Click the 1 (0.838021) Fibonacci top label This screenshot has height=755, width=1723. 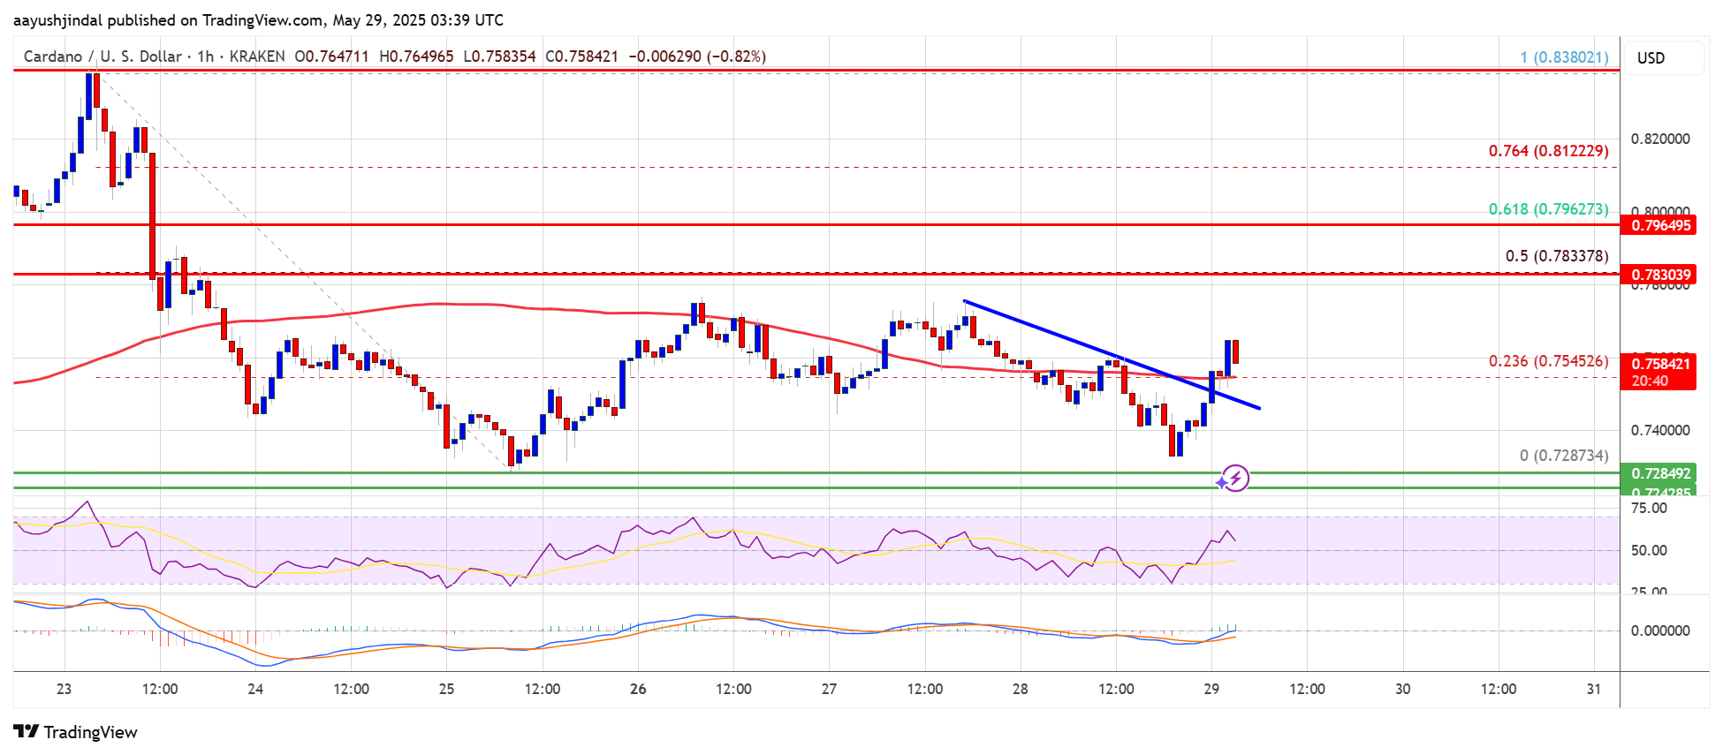[1564, 57]
